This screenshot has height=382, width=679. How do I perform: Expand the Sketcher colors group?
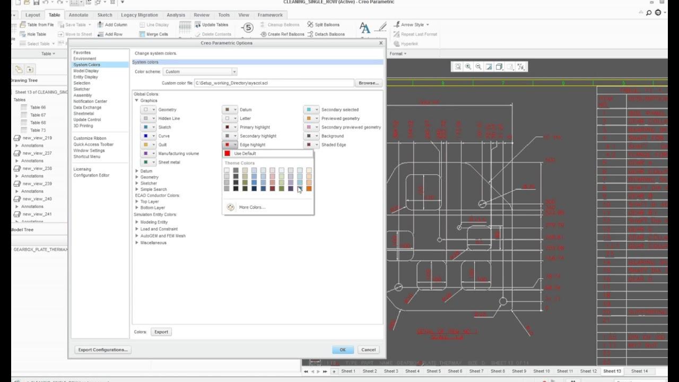click(x=137, y=184)
